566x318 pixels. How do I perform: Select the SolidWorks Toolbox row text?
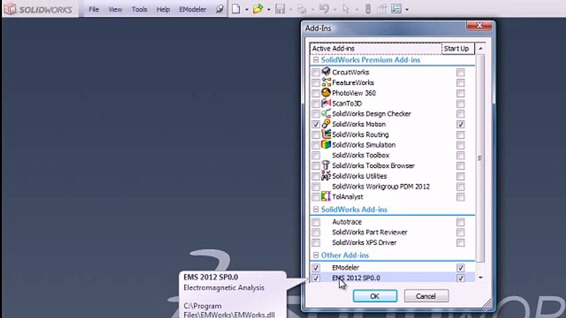tap(361, 155)
